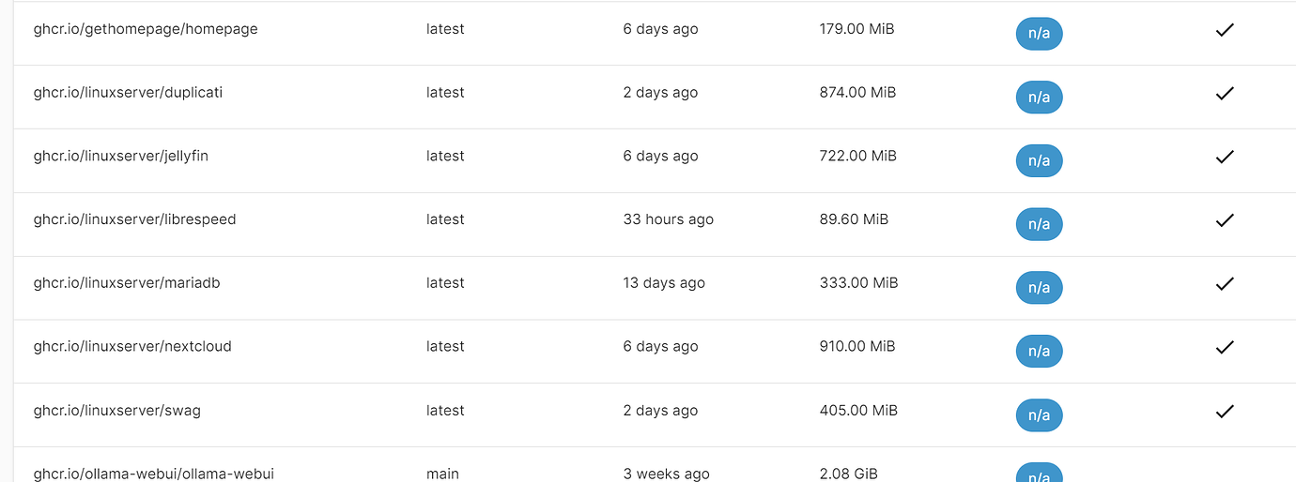This screenshot has width=1296, height=482.
Task: Click the 89.60 MiB size of librespeed
Action: point(854,218)
